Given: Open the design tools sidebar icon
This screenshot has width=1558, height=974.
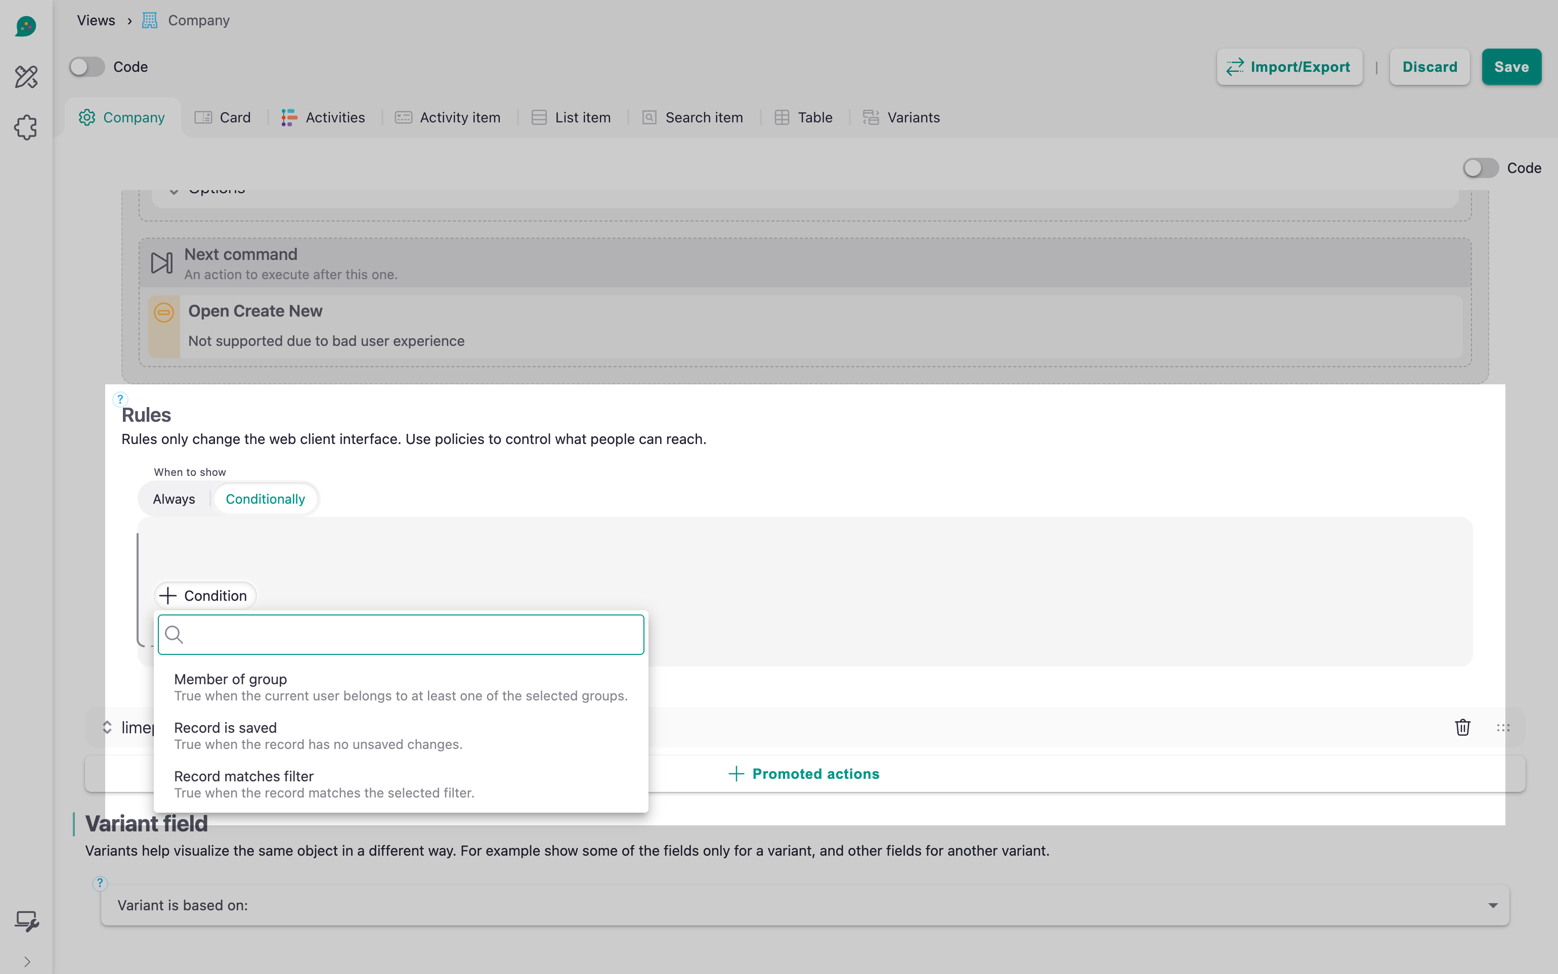Looking at the screenshot, I should (x=26, y=77).
